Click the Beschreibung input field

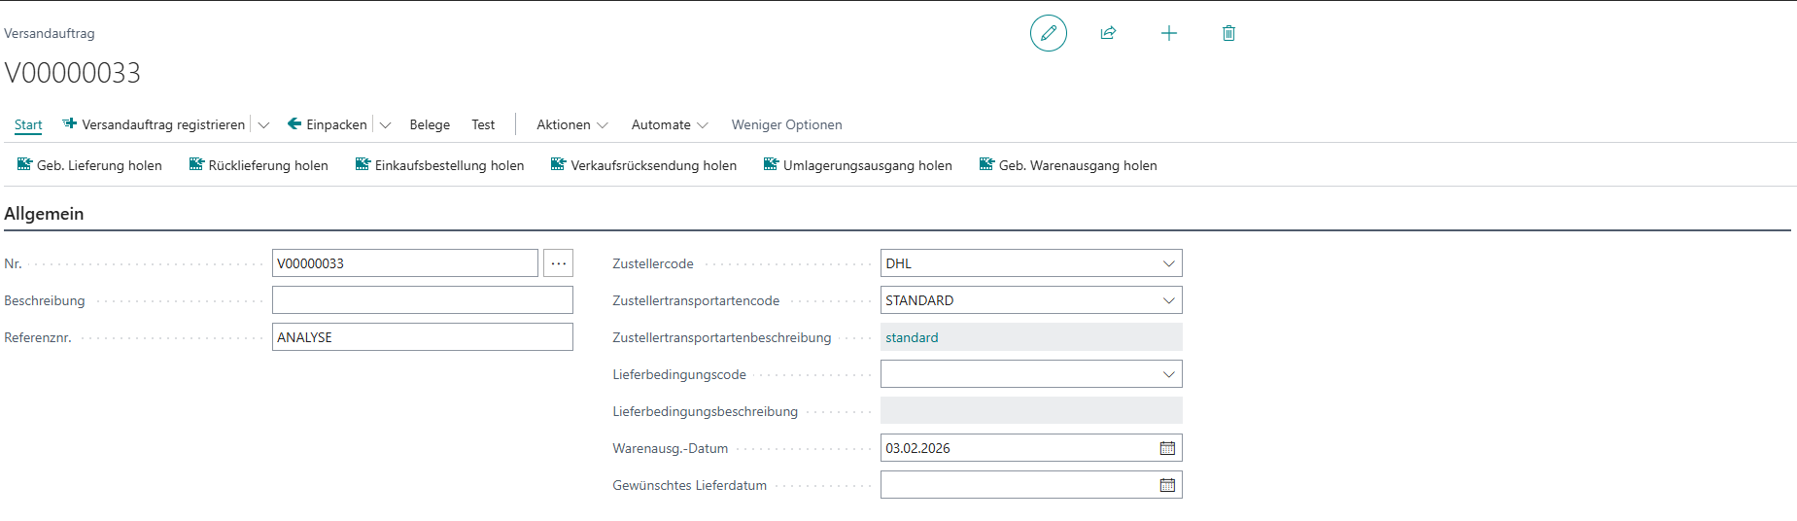coord(423,300)
